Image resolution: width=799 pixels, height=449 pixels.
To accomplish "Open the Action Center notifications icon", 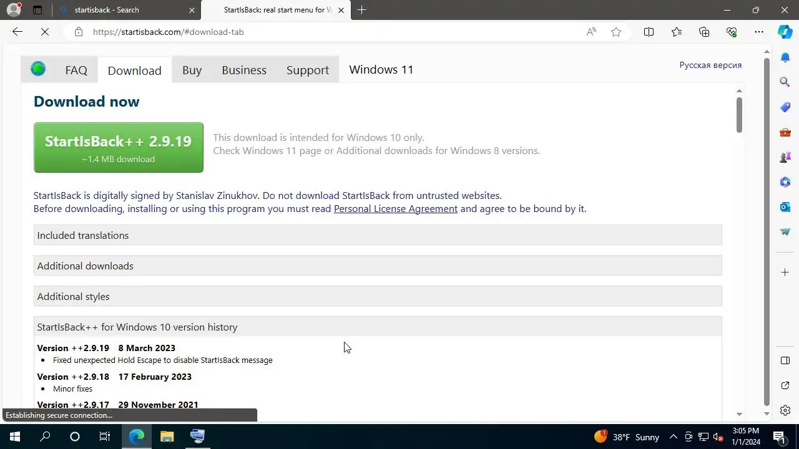I will click(x=779, y=437).
